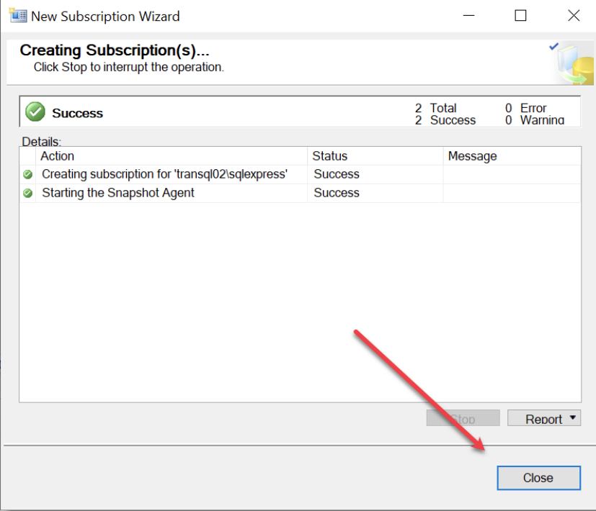Click the '2 Total' summary count
This screenshot has height=511, width=596.
pos(435,108)
